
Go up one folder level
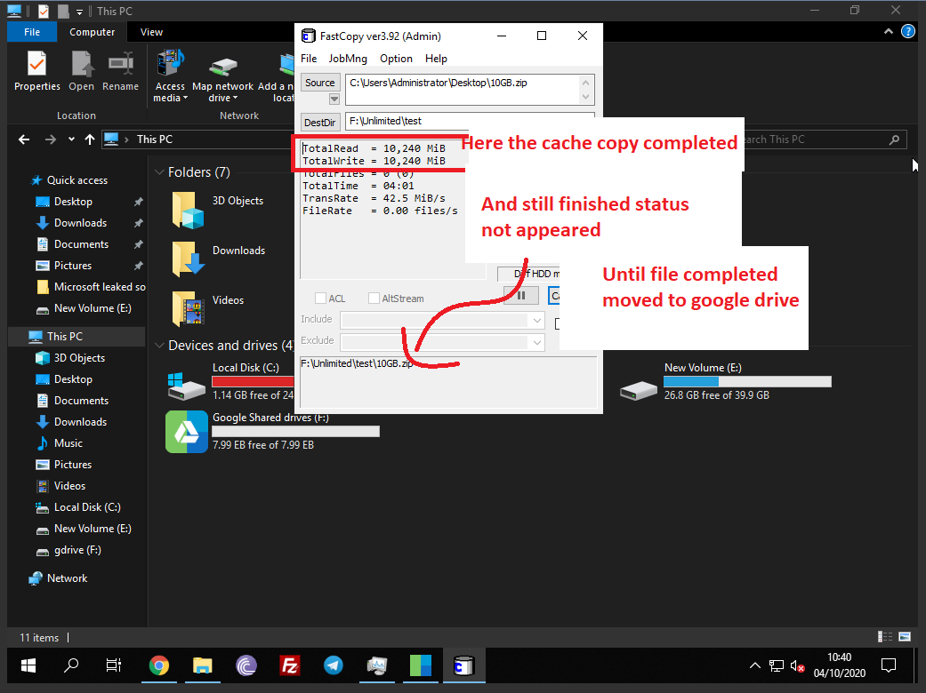click(x=90, y=139)
